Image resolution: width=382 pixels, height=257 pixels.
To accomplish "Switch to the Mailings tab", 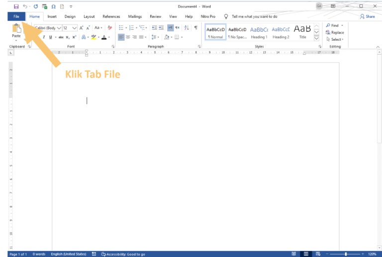I will pos(135,16).
